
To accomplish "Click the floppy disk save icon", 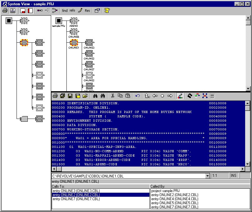I will pyautogui.click(x=70, y=96).
